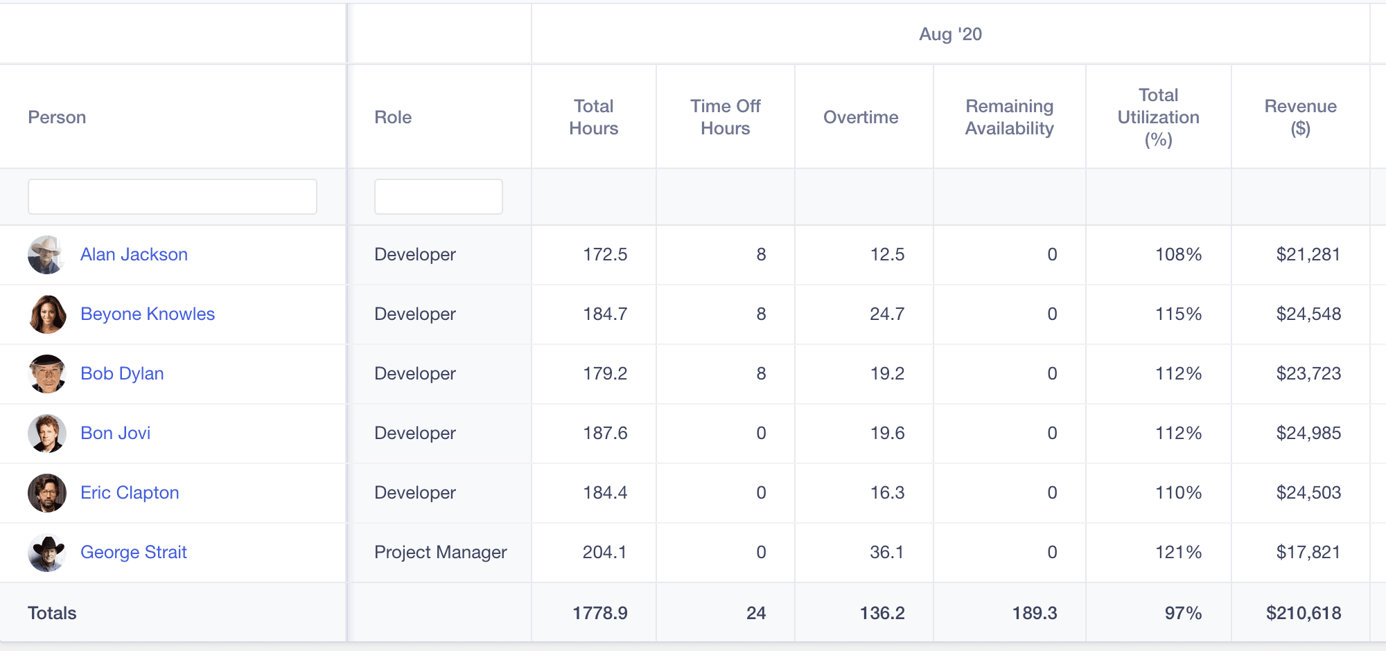View George Strait's name link
The height and width of the screenshot is (651, 1386).
[x=133, y=553]
